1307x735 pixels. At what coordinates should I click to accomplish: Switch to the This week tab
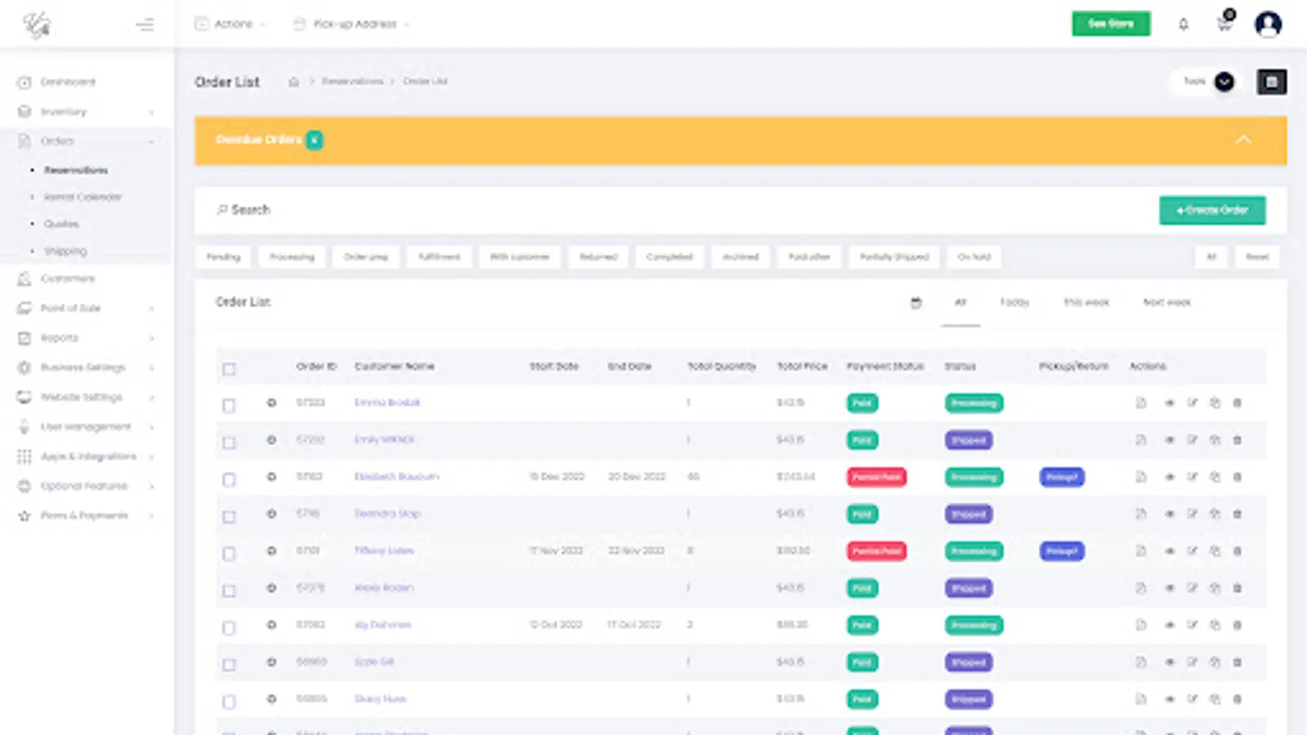[1086, 302]
